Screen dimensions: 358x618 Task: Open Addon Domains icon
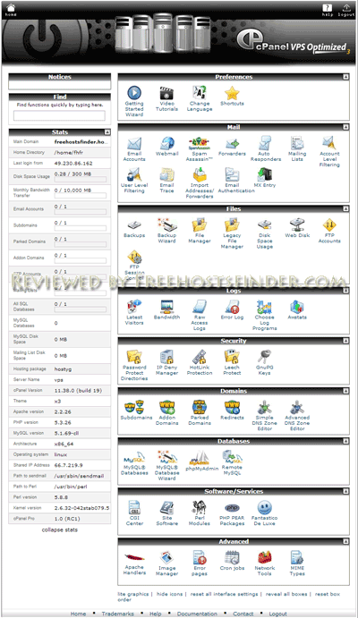[x=166, y=412]
